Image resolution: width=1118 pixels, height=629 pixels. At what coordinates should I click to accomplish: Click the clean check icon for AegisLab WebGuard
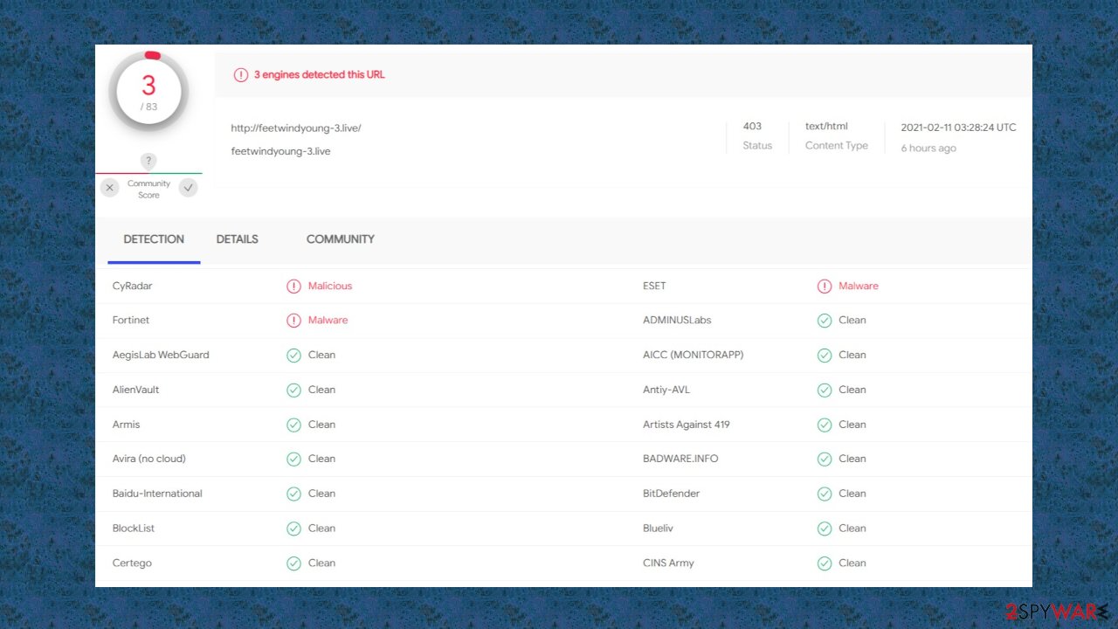coord(293,356)
